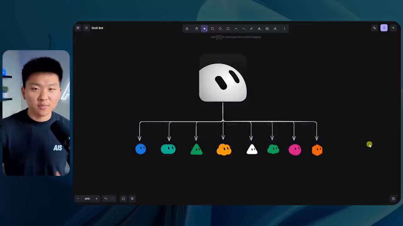Select the Arrow drawing tool
Image resolution: width=403 pixels, height=226 pixels.
[236, 29]
